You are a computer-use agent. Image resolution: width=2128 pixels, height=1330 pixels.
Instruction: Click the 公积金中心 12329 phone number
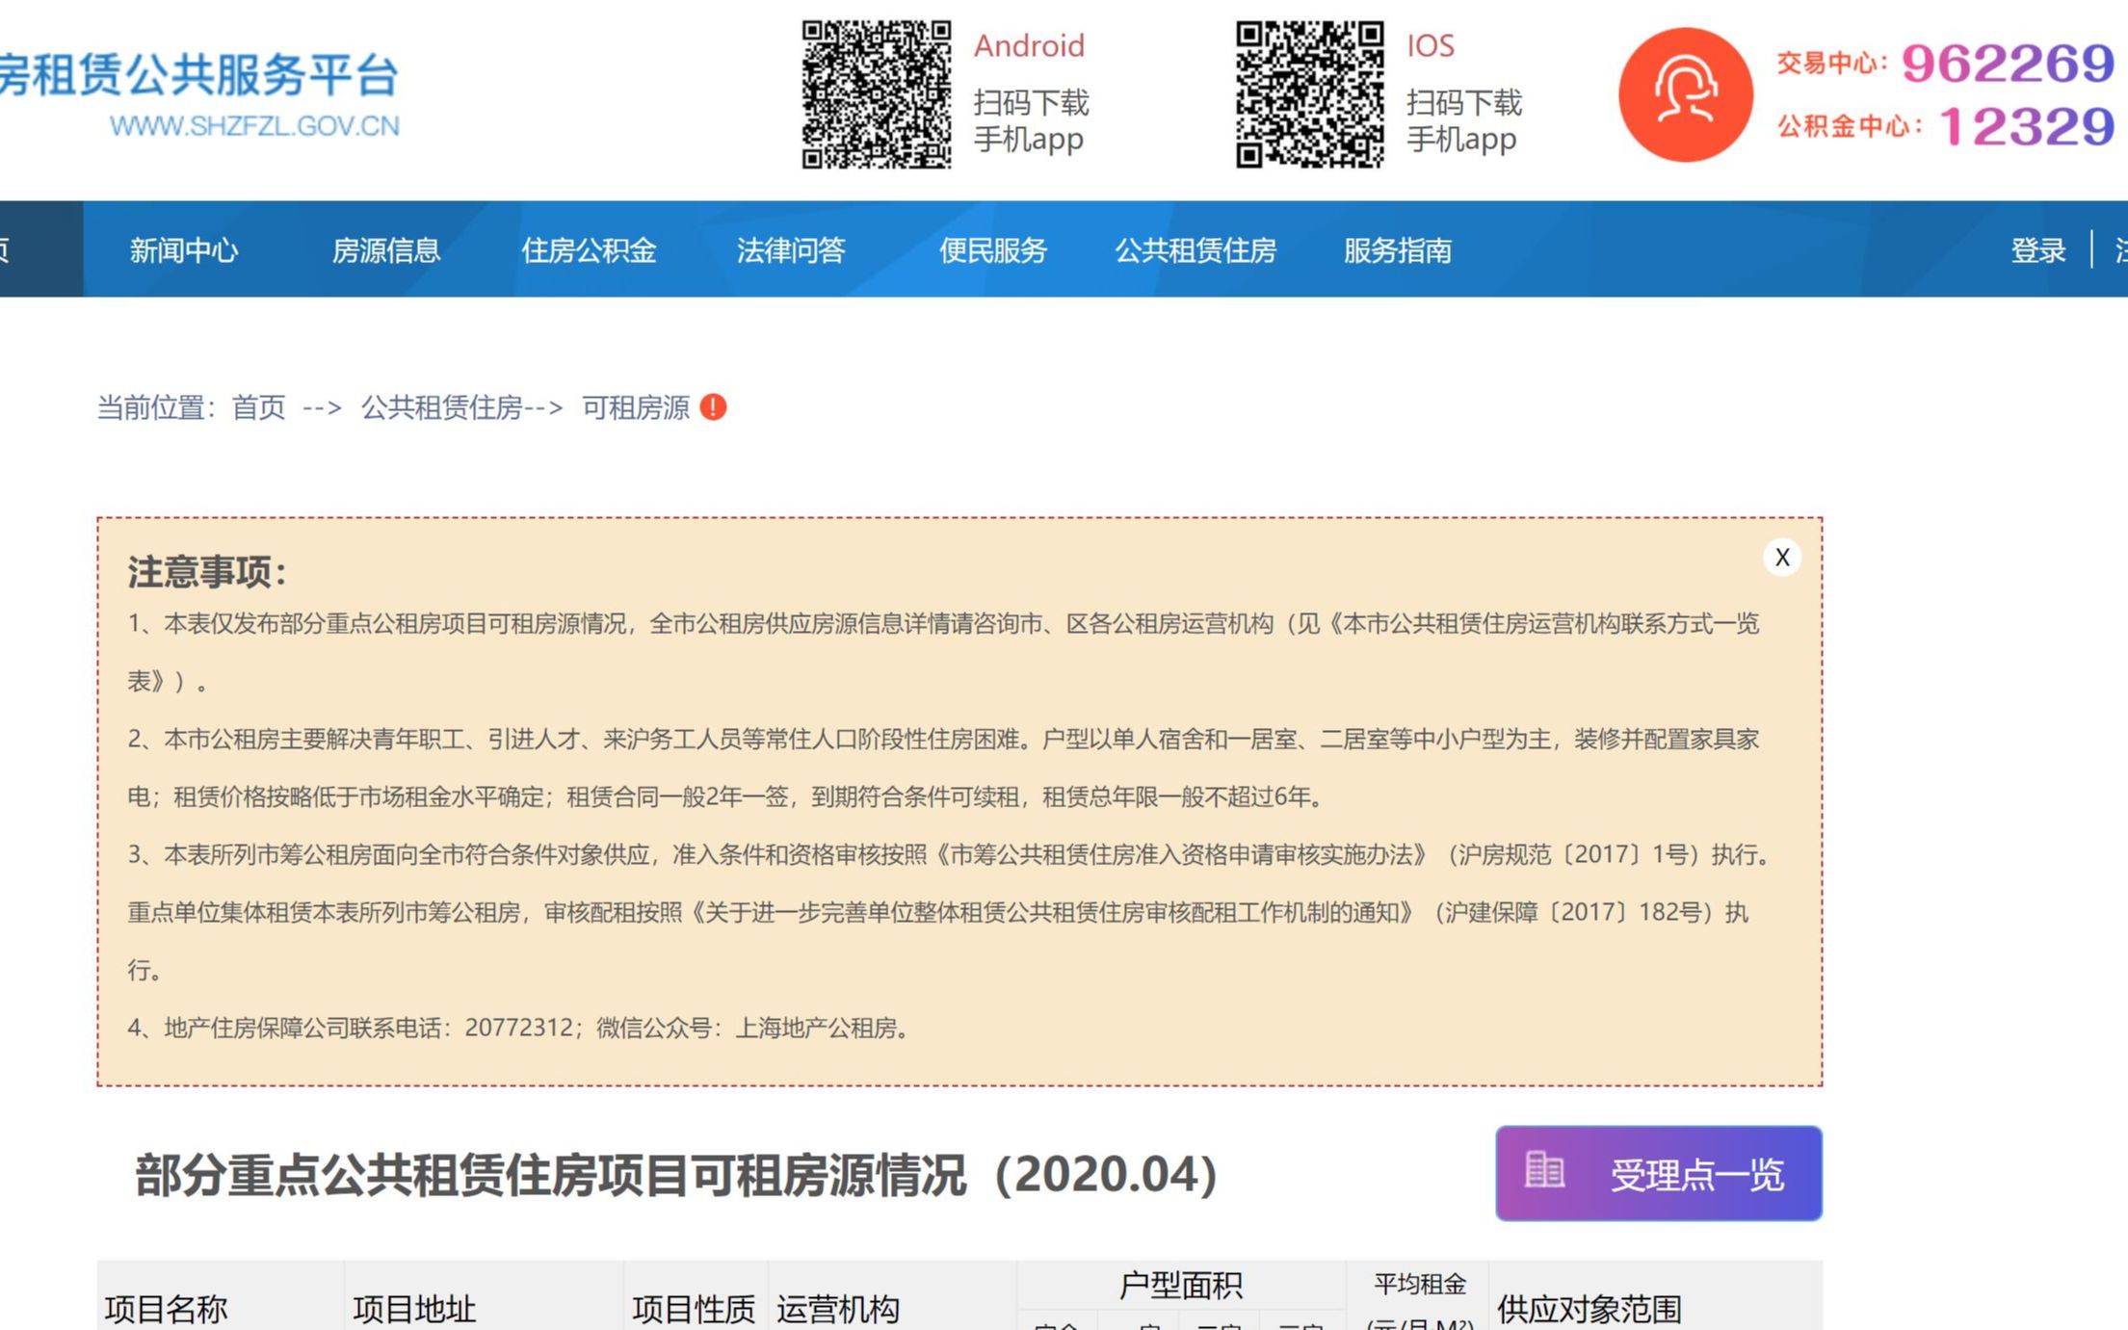(2026, 126)
